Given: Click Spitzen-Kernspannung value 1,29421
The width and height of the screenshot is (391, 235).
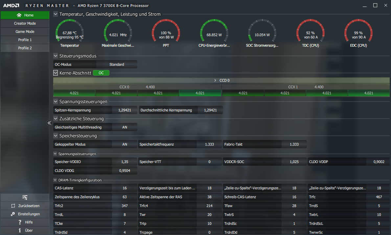Looking at the screenshot, I should pyautogui.click(x=125, y=110).
